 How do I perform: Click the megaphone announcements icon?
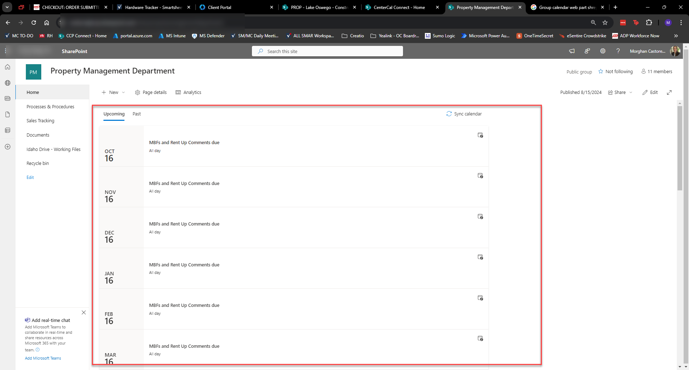click(x=572, y=51)
